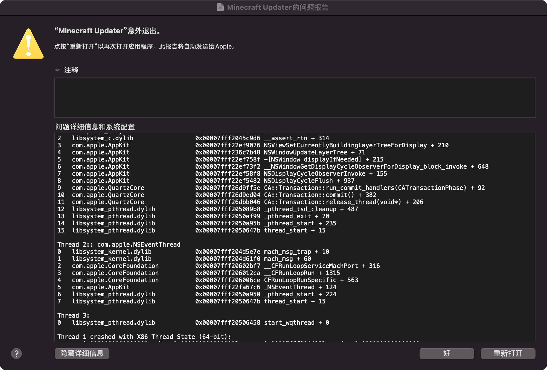Image resolution: width=547 pixels, height=370 pixels.
Task: Click the heading “Minecraft Updater”意外退出
Action: (x=108, y=31)
